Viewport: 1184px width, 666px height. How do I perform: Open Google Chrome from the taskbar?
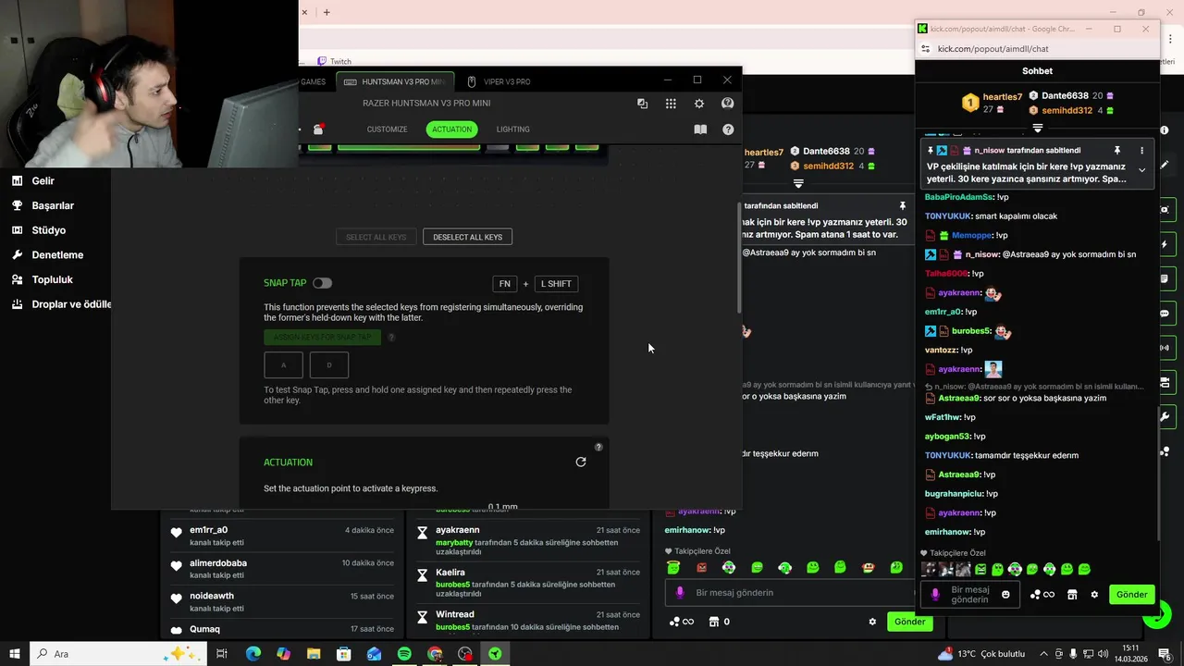435,654
